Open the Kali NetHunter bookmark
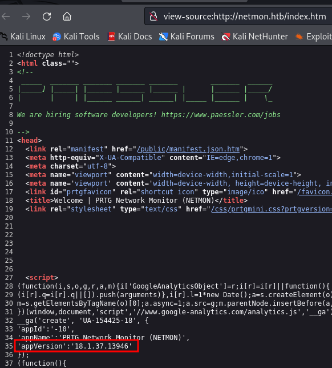This screenshot has height=368, width=332. click(254, 37)
